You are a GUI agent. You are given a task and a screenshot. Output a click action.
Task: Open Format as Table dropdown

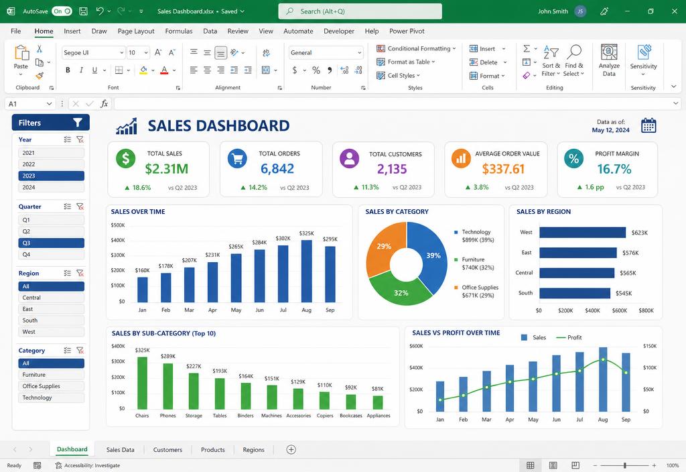tap(405, 62)
